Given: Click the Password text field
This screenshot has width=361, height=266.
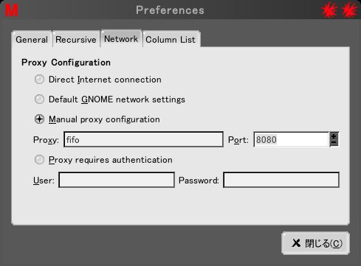Looking at the screenshot, I should tap(281, 180).
